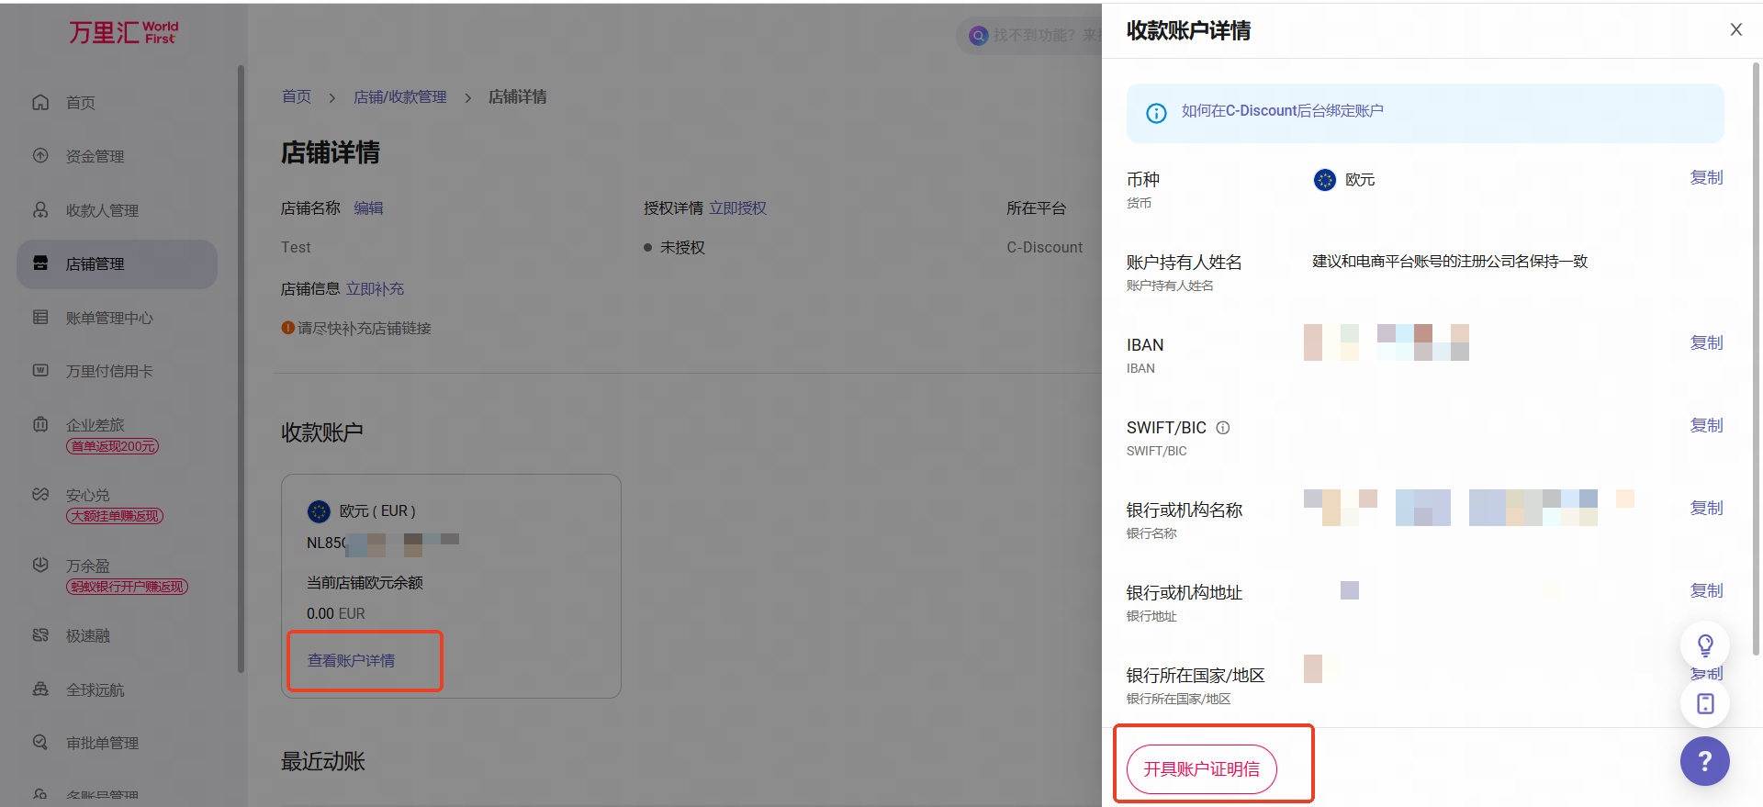Viewport: 1763px width, 807px height.
Task: Copy the IBAN value
Action: click(1707, 343)
